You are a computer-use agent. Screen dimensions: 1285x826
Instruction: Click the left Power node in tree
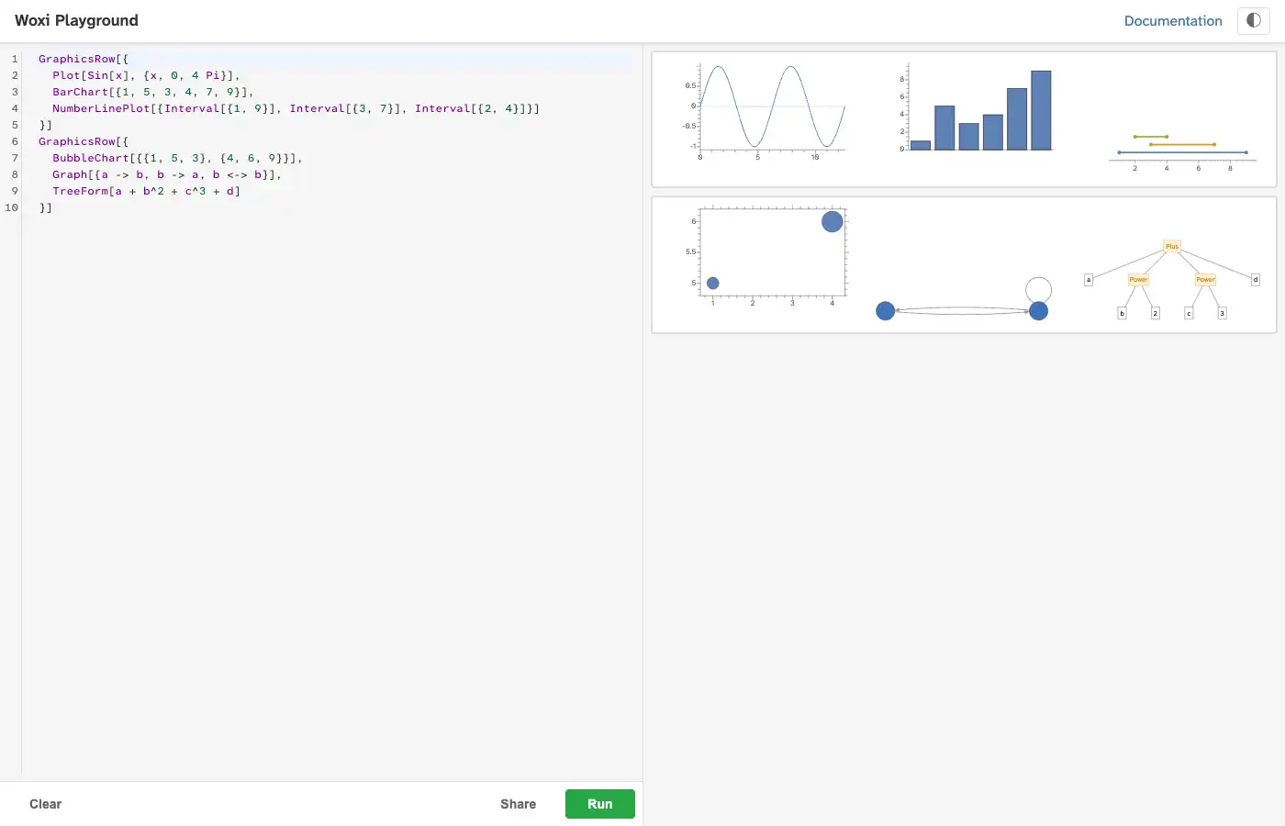coord(1138,280)
